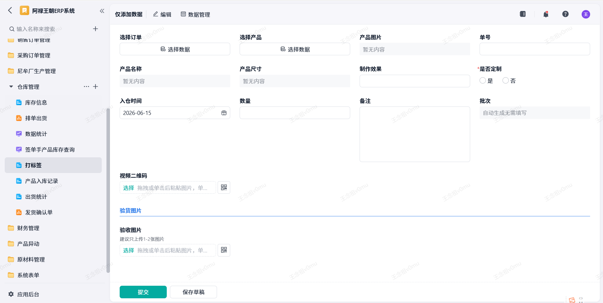Open the 尼牟厂生产管理 folder
Image resolution: width=603 pixels, height=303 pixels.
(x=53, y=71)
